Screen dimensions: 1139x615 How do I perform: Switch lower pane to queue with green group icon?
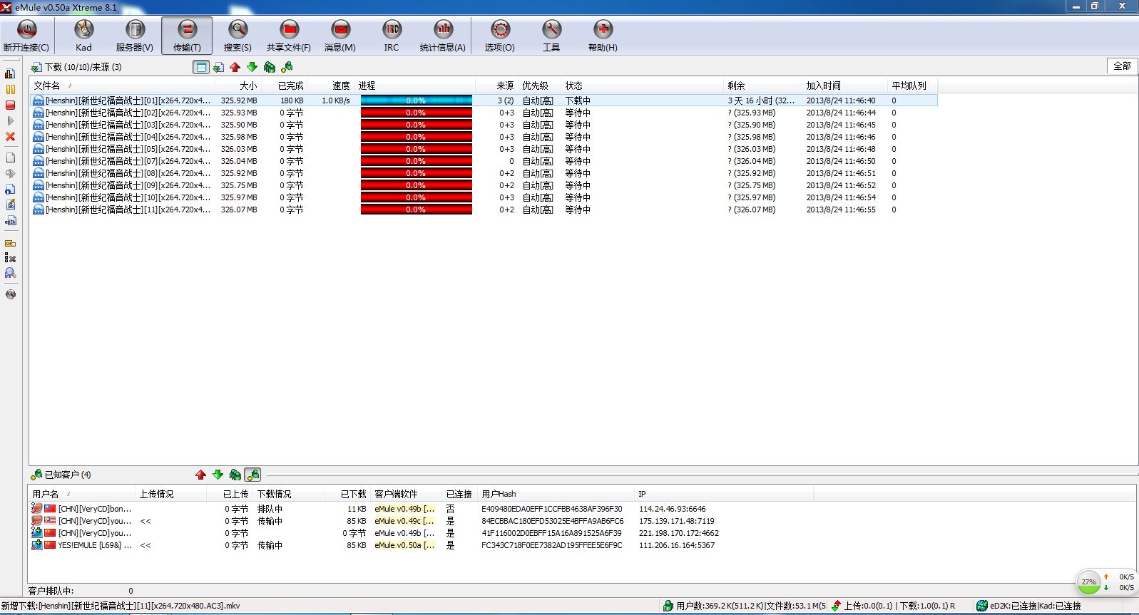tap(235, 475)
